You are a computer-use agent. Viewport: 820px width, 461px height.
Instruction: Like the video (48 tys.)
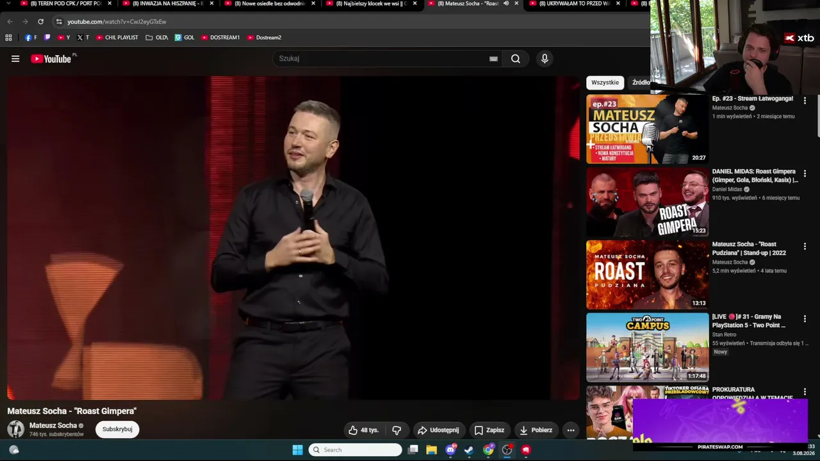(363, 430)
